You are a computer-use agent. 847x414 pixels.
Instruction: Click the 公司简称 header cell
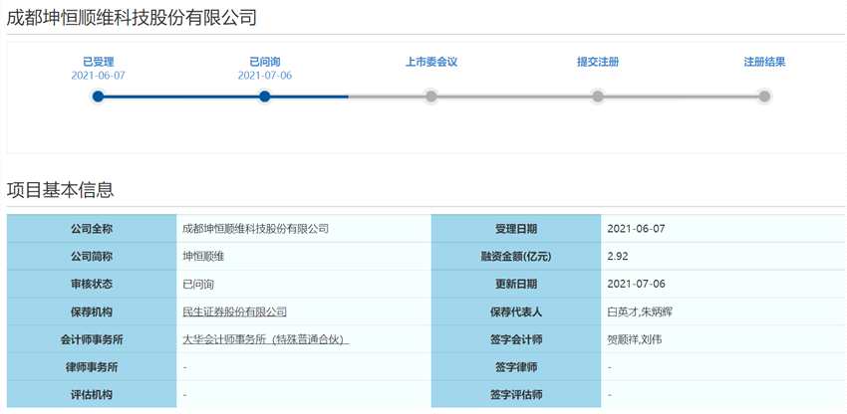(x=92, y=257)
